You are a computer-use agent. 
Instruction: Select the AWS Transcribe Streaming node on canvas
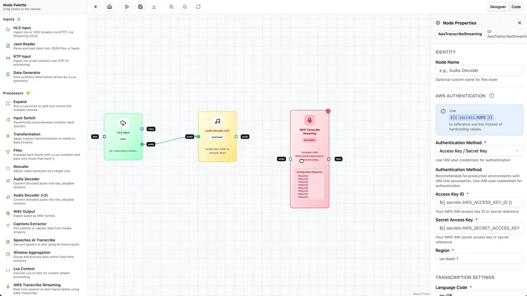[x=309, y=132]
